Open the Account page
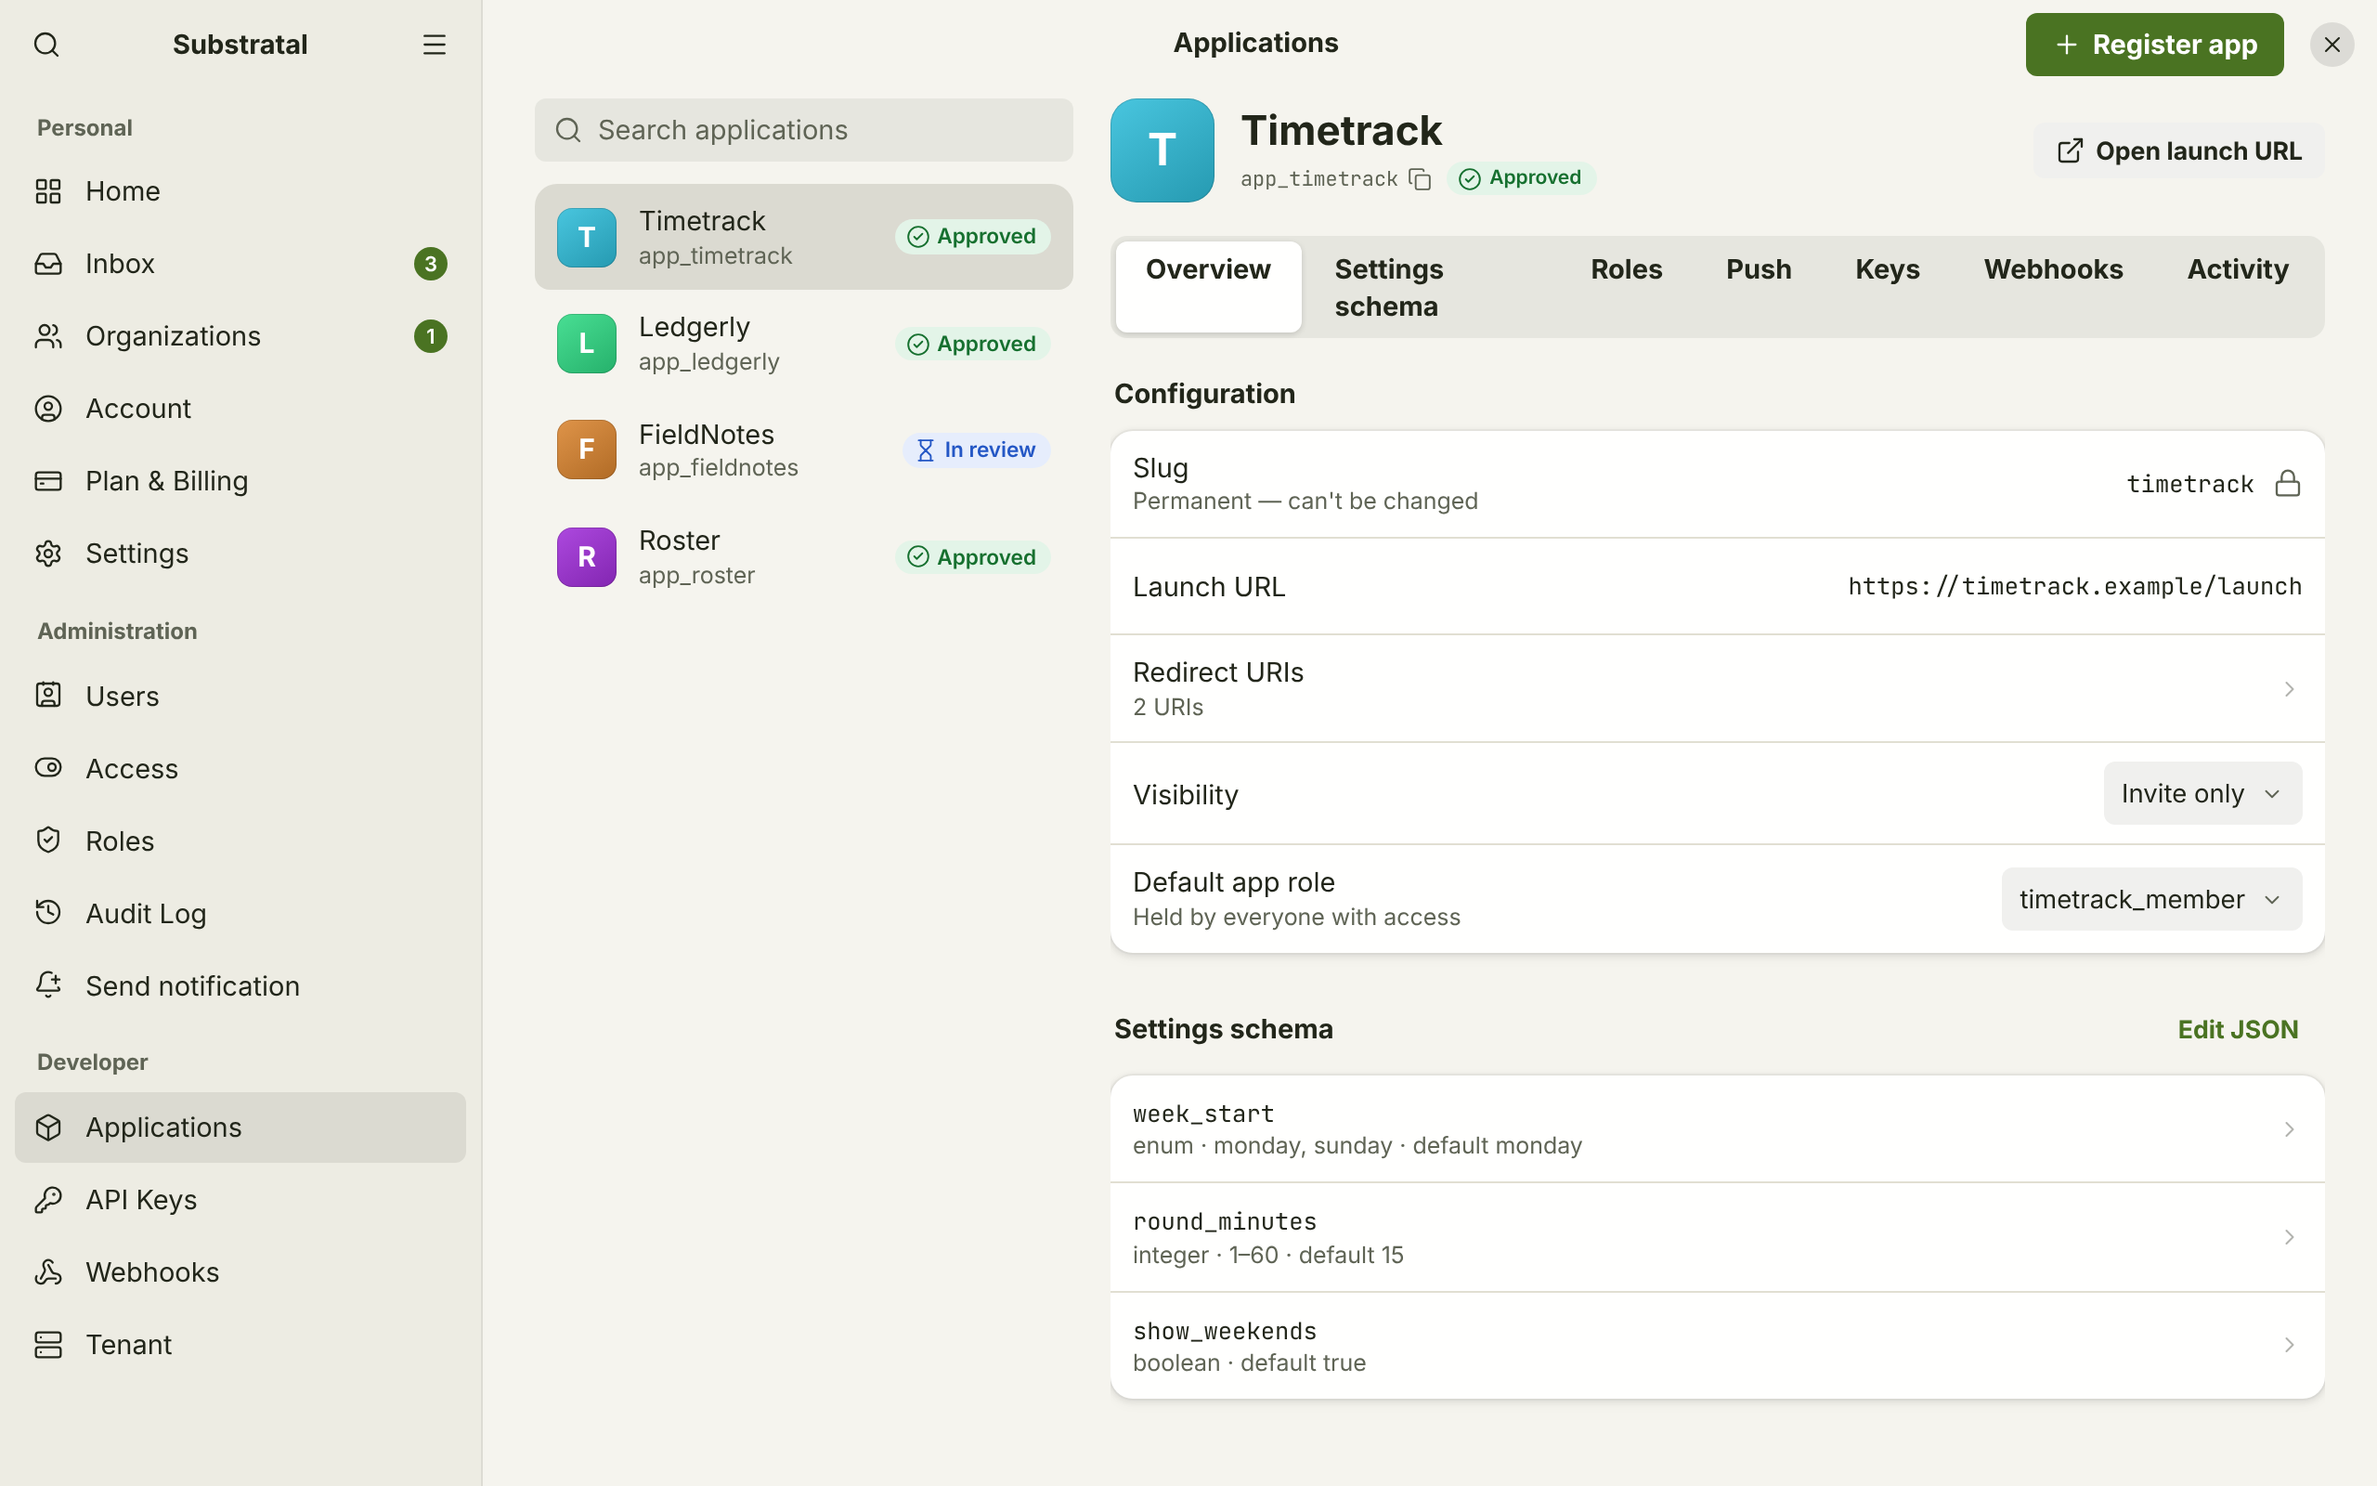2377x1486 pixels. 240,409
